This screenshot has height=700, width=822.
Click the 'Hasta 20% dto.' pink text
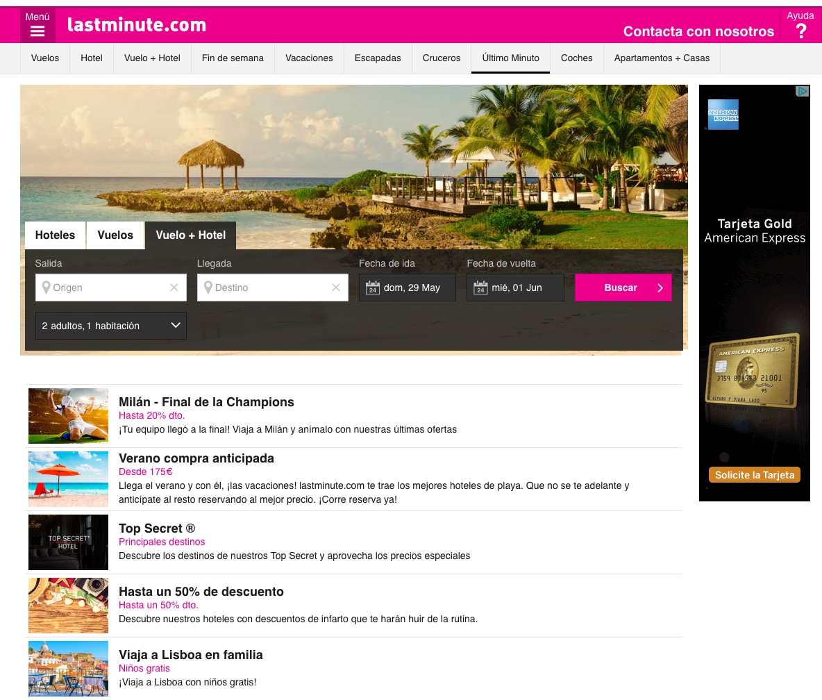pos(151,416)
